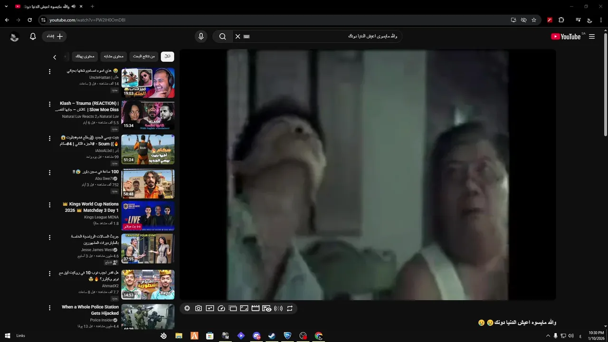Open options menu for the AhmadX2 video
The width and height of the screenshot is (608, 342).
click(x=49, y=274)
